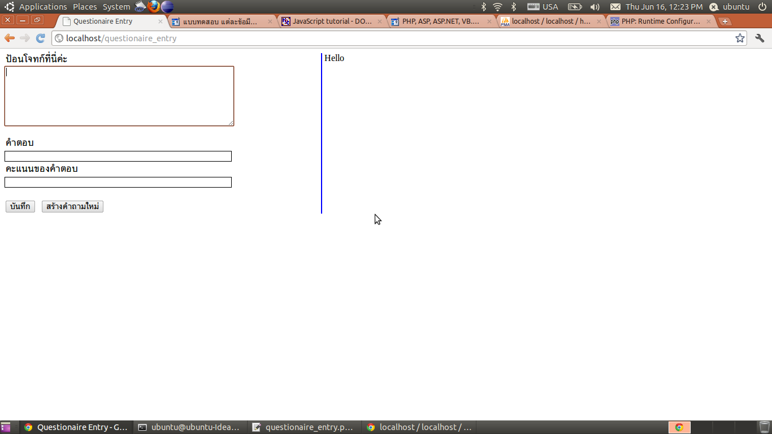Close the แบบทดสอบ tab
772x434 pixels.
270,21
